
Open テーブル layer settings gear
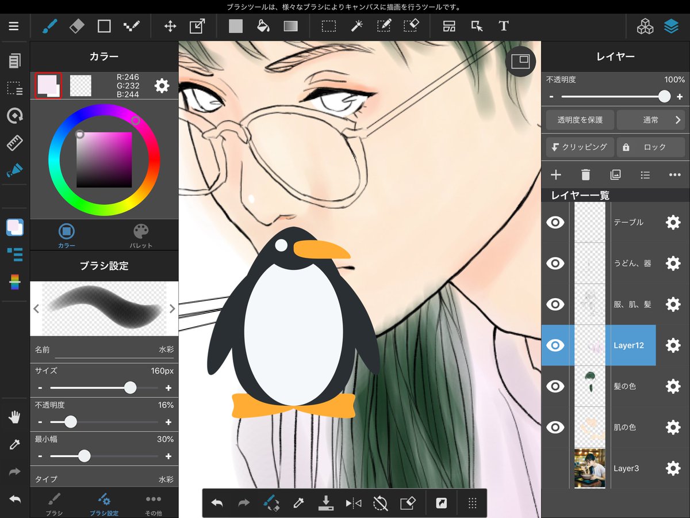tap(673, 223)
